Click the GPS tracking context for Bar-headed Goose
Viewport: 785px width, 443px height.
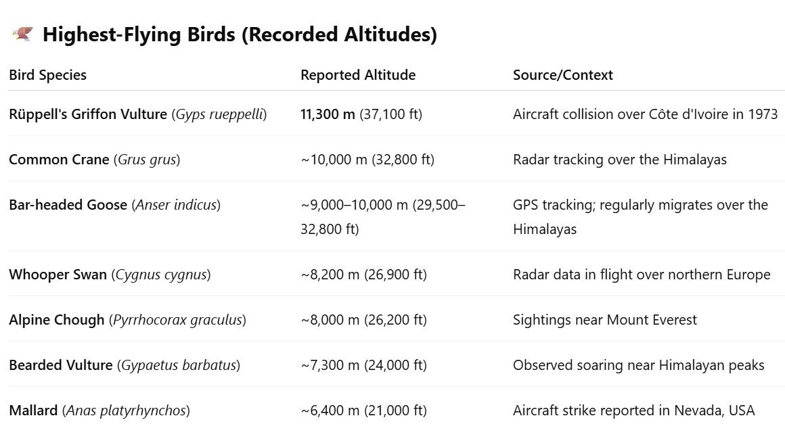click(x=640, y=216)
